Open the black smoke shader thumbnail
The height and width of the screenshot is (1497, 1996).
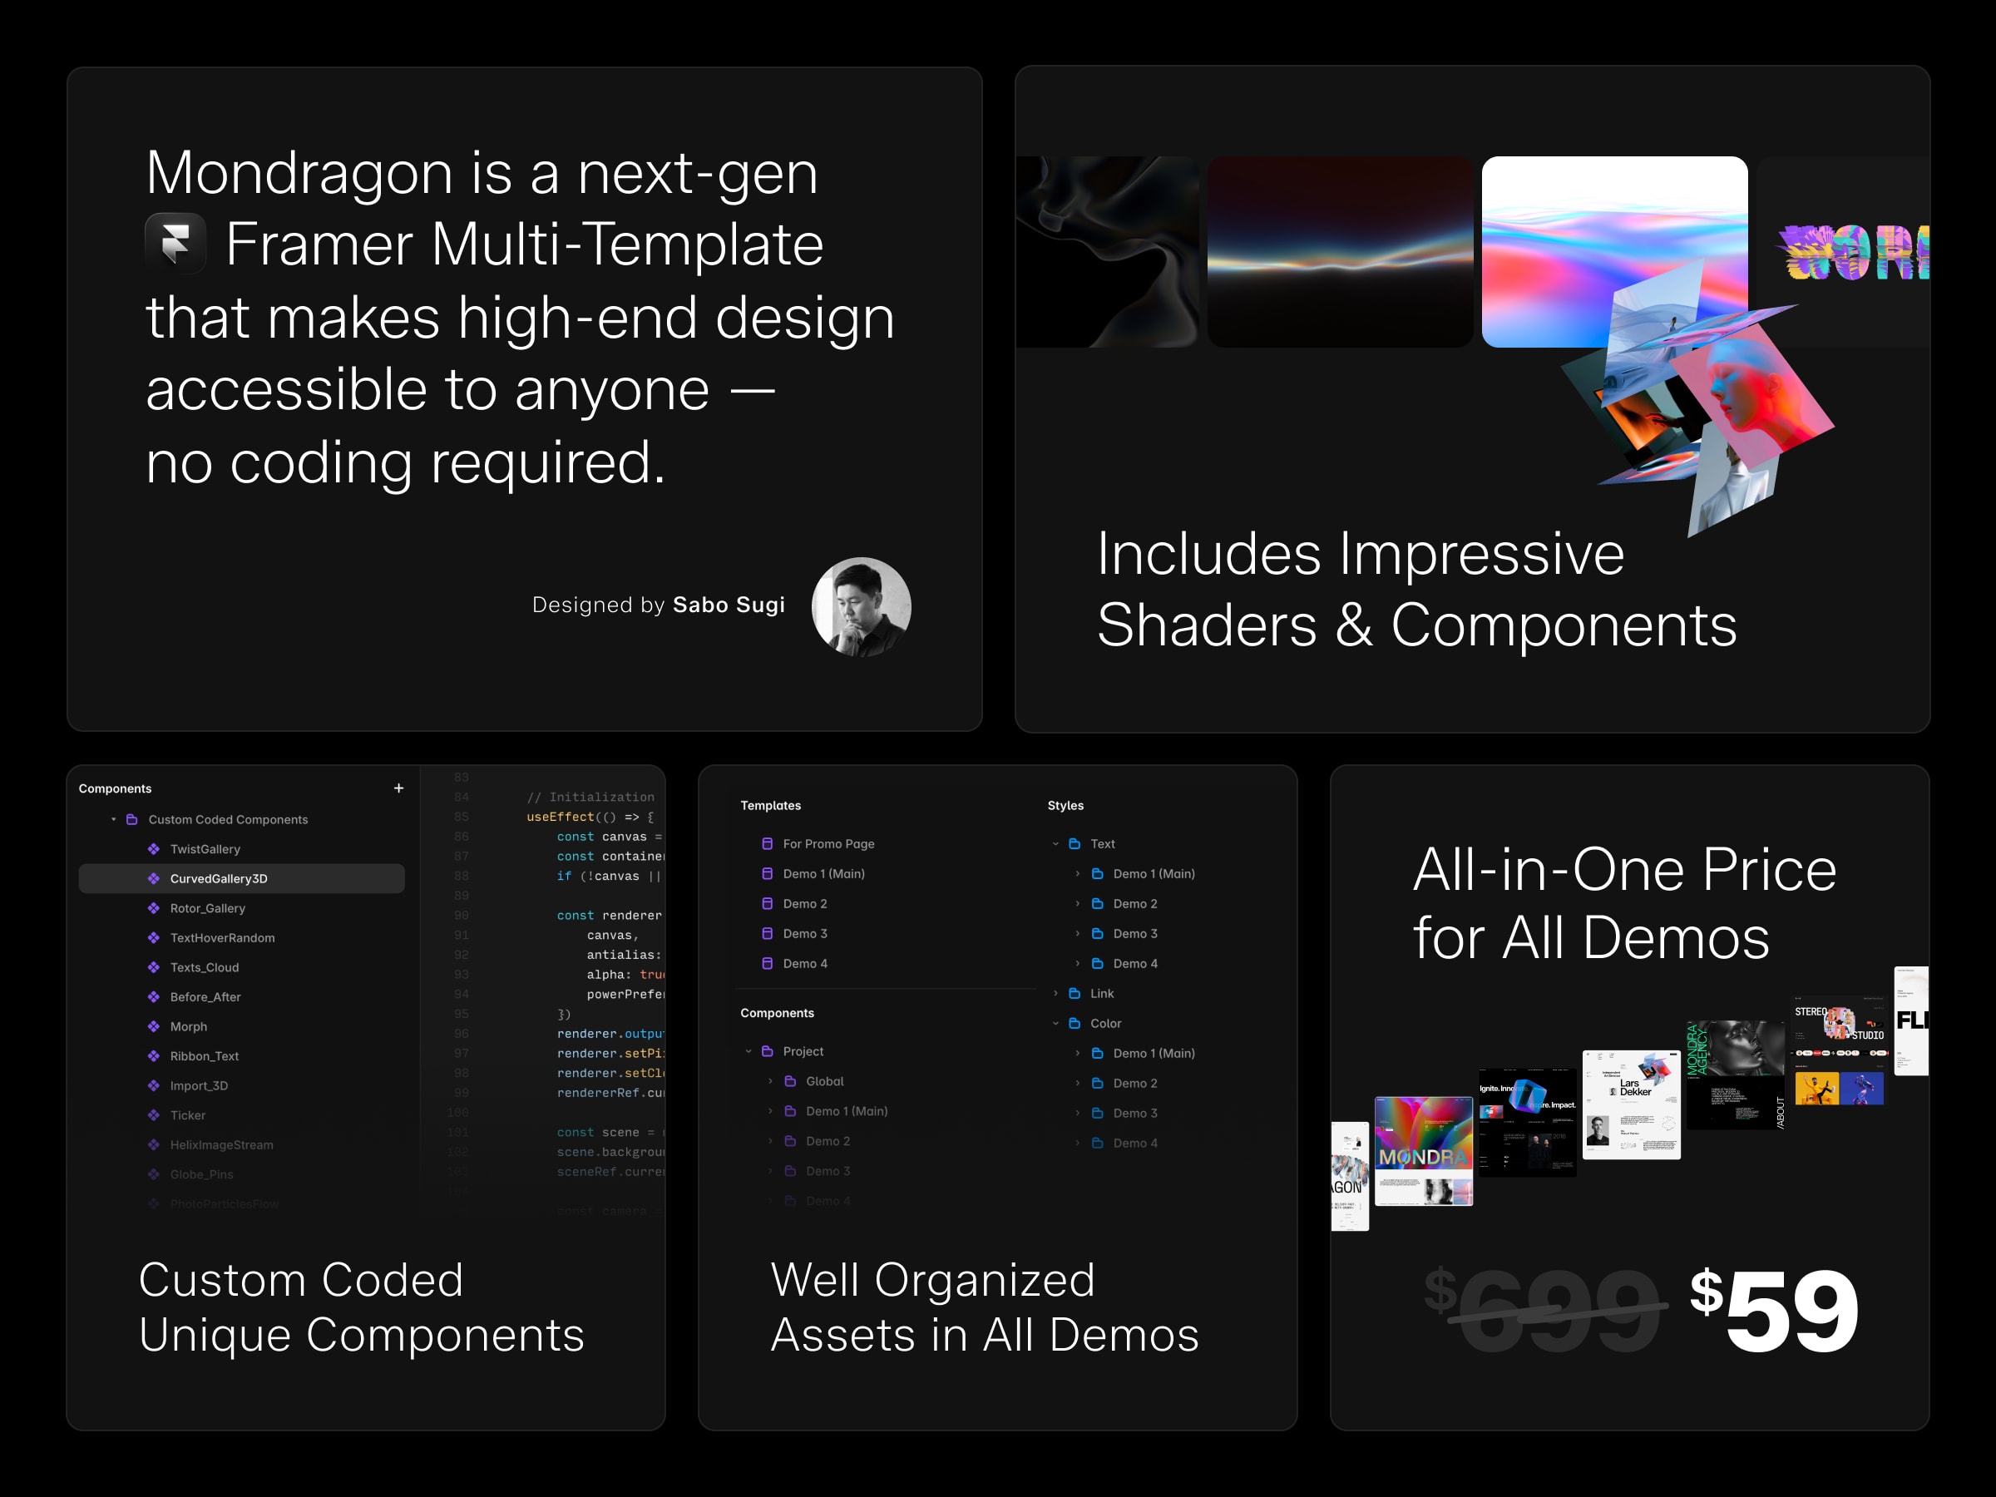(1107, 252)
